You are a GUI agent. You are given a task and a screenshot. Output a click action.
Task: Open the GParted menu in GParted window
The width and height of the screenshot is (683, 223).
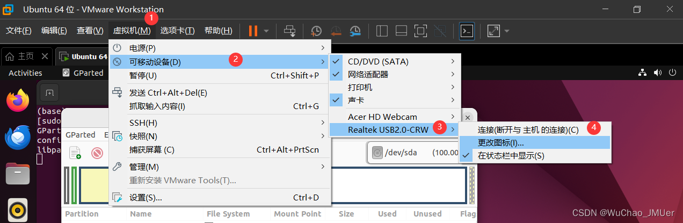point(81,135)
